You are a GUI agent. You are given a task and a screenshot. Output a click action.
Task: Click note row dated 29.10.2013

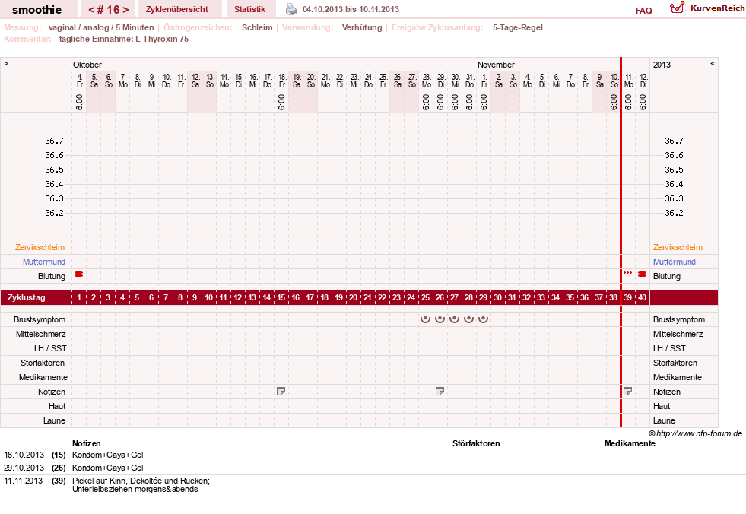373,468
